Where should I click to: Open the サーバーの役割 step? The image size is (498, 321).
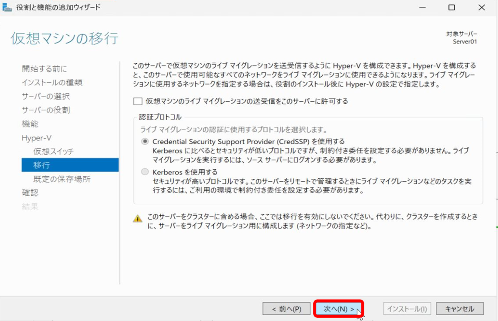click(46, 110)
